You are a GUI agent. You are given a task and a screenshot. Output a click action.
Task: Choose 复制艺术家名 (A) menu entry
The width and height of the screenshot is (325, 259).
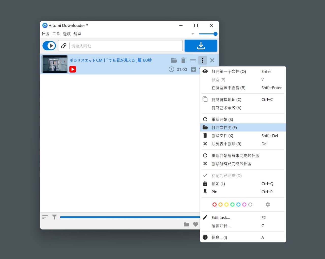(243, 108)
